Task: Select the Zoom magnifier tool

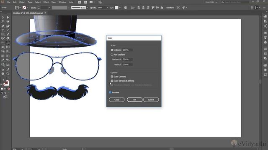Action: [x=8, y=74]
